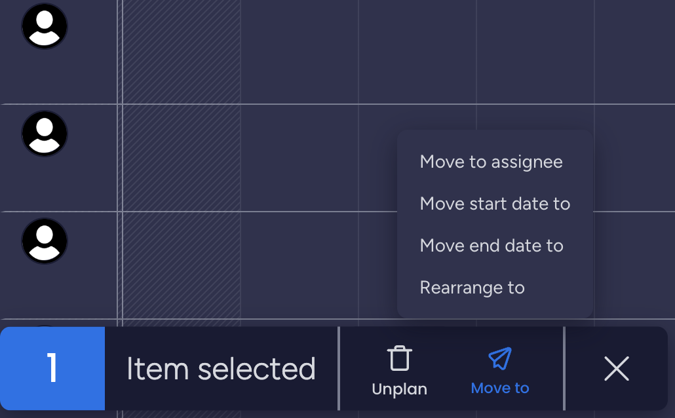This screenshot has height=418, width=675.
Task: Click the hatched cell in the third avatar row
Action: [x=182, y=265]
